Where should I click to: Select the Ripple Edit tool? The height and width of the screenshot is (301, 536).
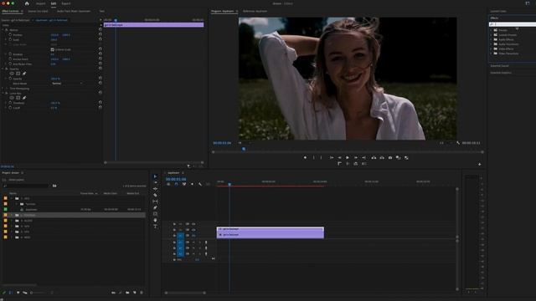[x=155, y=189]
